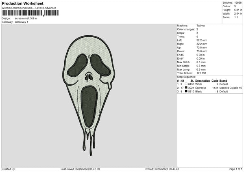
Task: Click 'Wilcom EmbroideryStudio – Level 3 Advanced' text
Action: pyautogui.click(x=29, y=8)
